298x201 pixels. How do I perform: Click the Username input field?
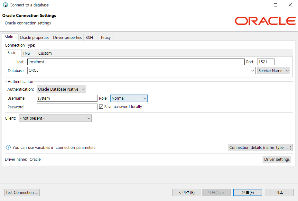67,98
